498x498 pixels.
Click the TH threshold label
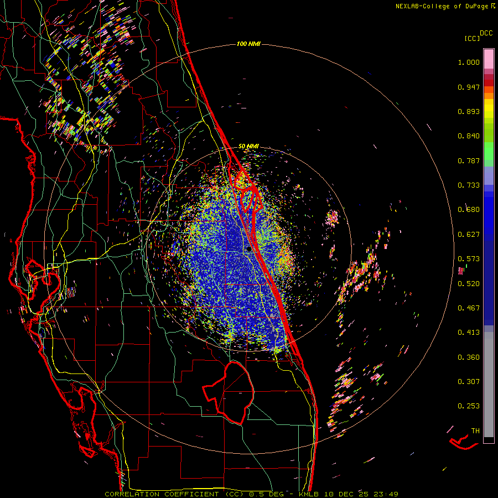(x=475, y=431)
